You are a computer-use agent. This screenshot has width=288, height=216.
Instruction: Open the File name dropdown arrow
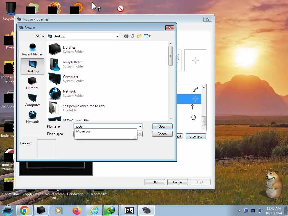click(x=140, y=126)
